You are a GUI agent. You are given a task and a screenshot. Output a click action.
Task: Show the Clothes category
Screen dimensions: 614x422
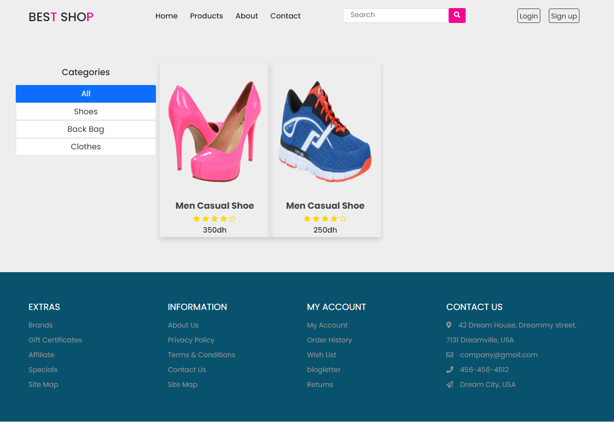(x=86, y=147)
